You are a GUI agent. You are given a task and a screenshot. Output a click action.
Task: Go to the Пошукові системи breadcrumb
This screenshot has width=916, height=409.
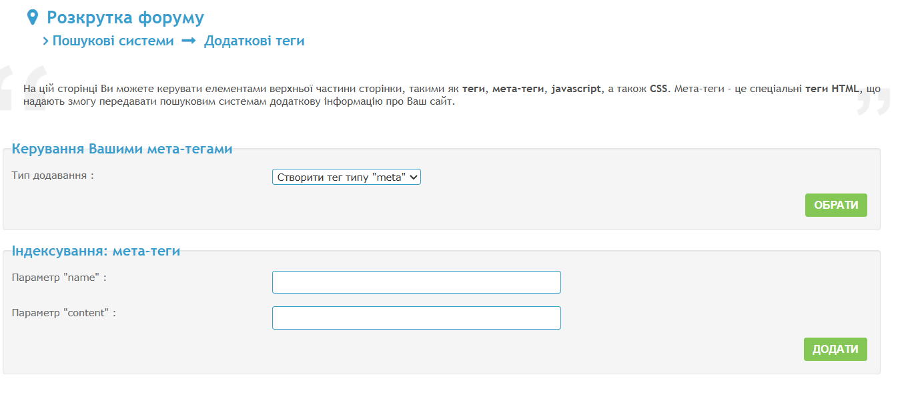113,41
